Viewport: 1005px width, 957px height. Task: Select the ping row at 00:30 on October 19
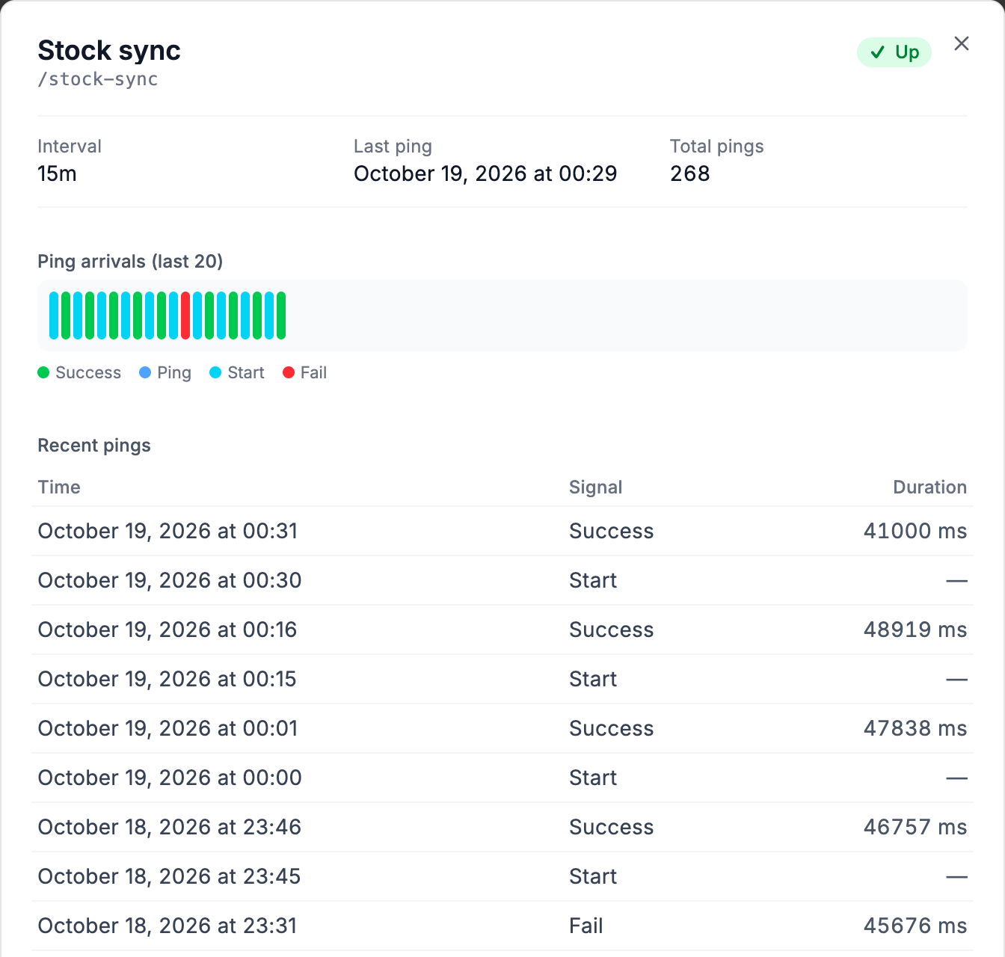tap(502, 580)
